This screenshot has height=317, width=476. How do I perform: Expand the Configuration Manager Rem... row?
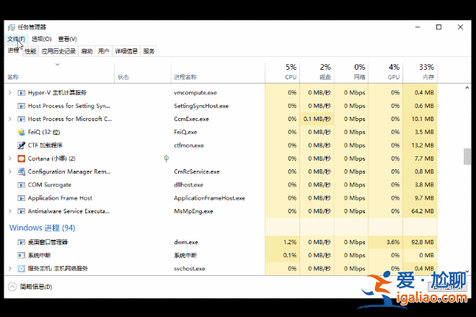pos(9,171)
